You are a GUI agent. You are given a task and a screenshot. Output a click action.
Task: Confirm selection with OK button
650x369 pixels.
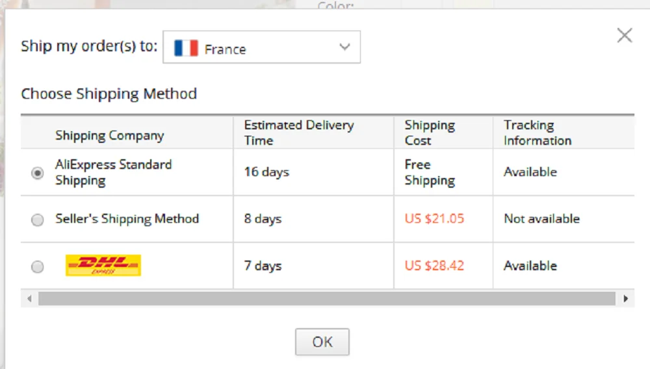322,342
